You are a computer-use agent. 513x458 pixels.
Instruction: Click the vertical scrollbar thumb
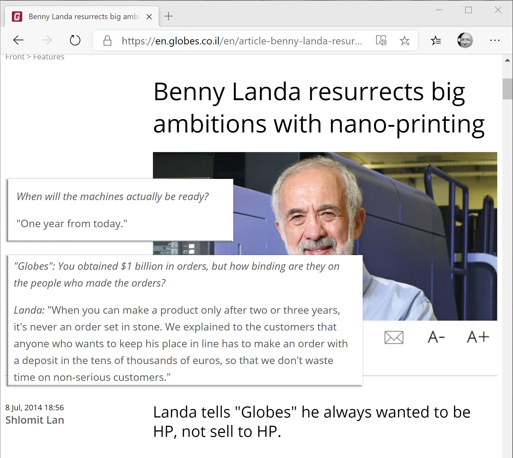point(508,89)
